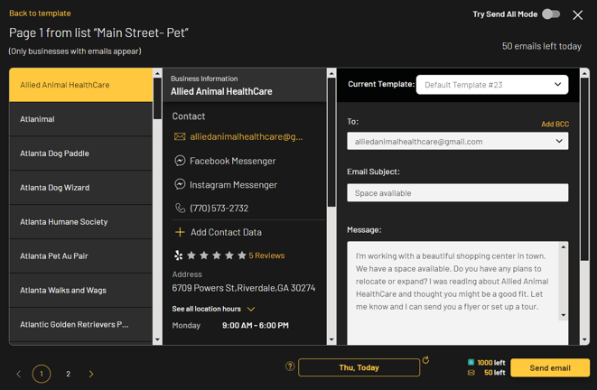Viewport: 597px width, 390px height.
Task: Expand See all location hours
Action: point(213,309)
